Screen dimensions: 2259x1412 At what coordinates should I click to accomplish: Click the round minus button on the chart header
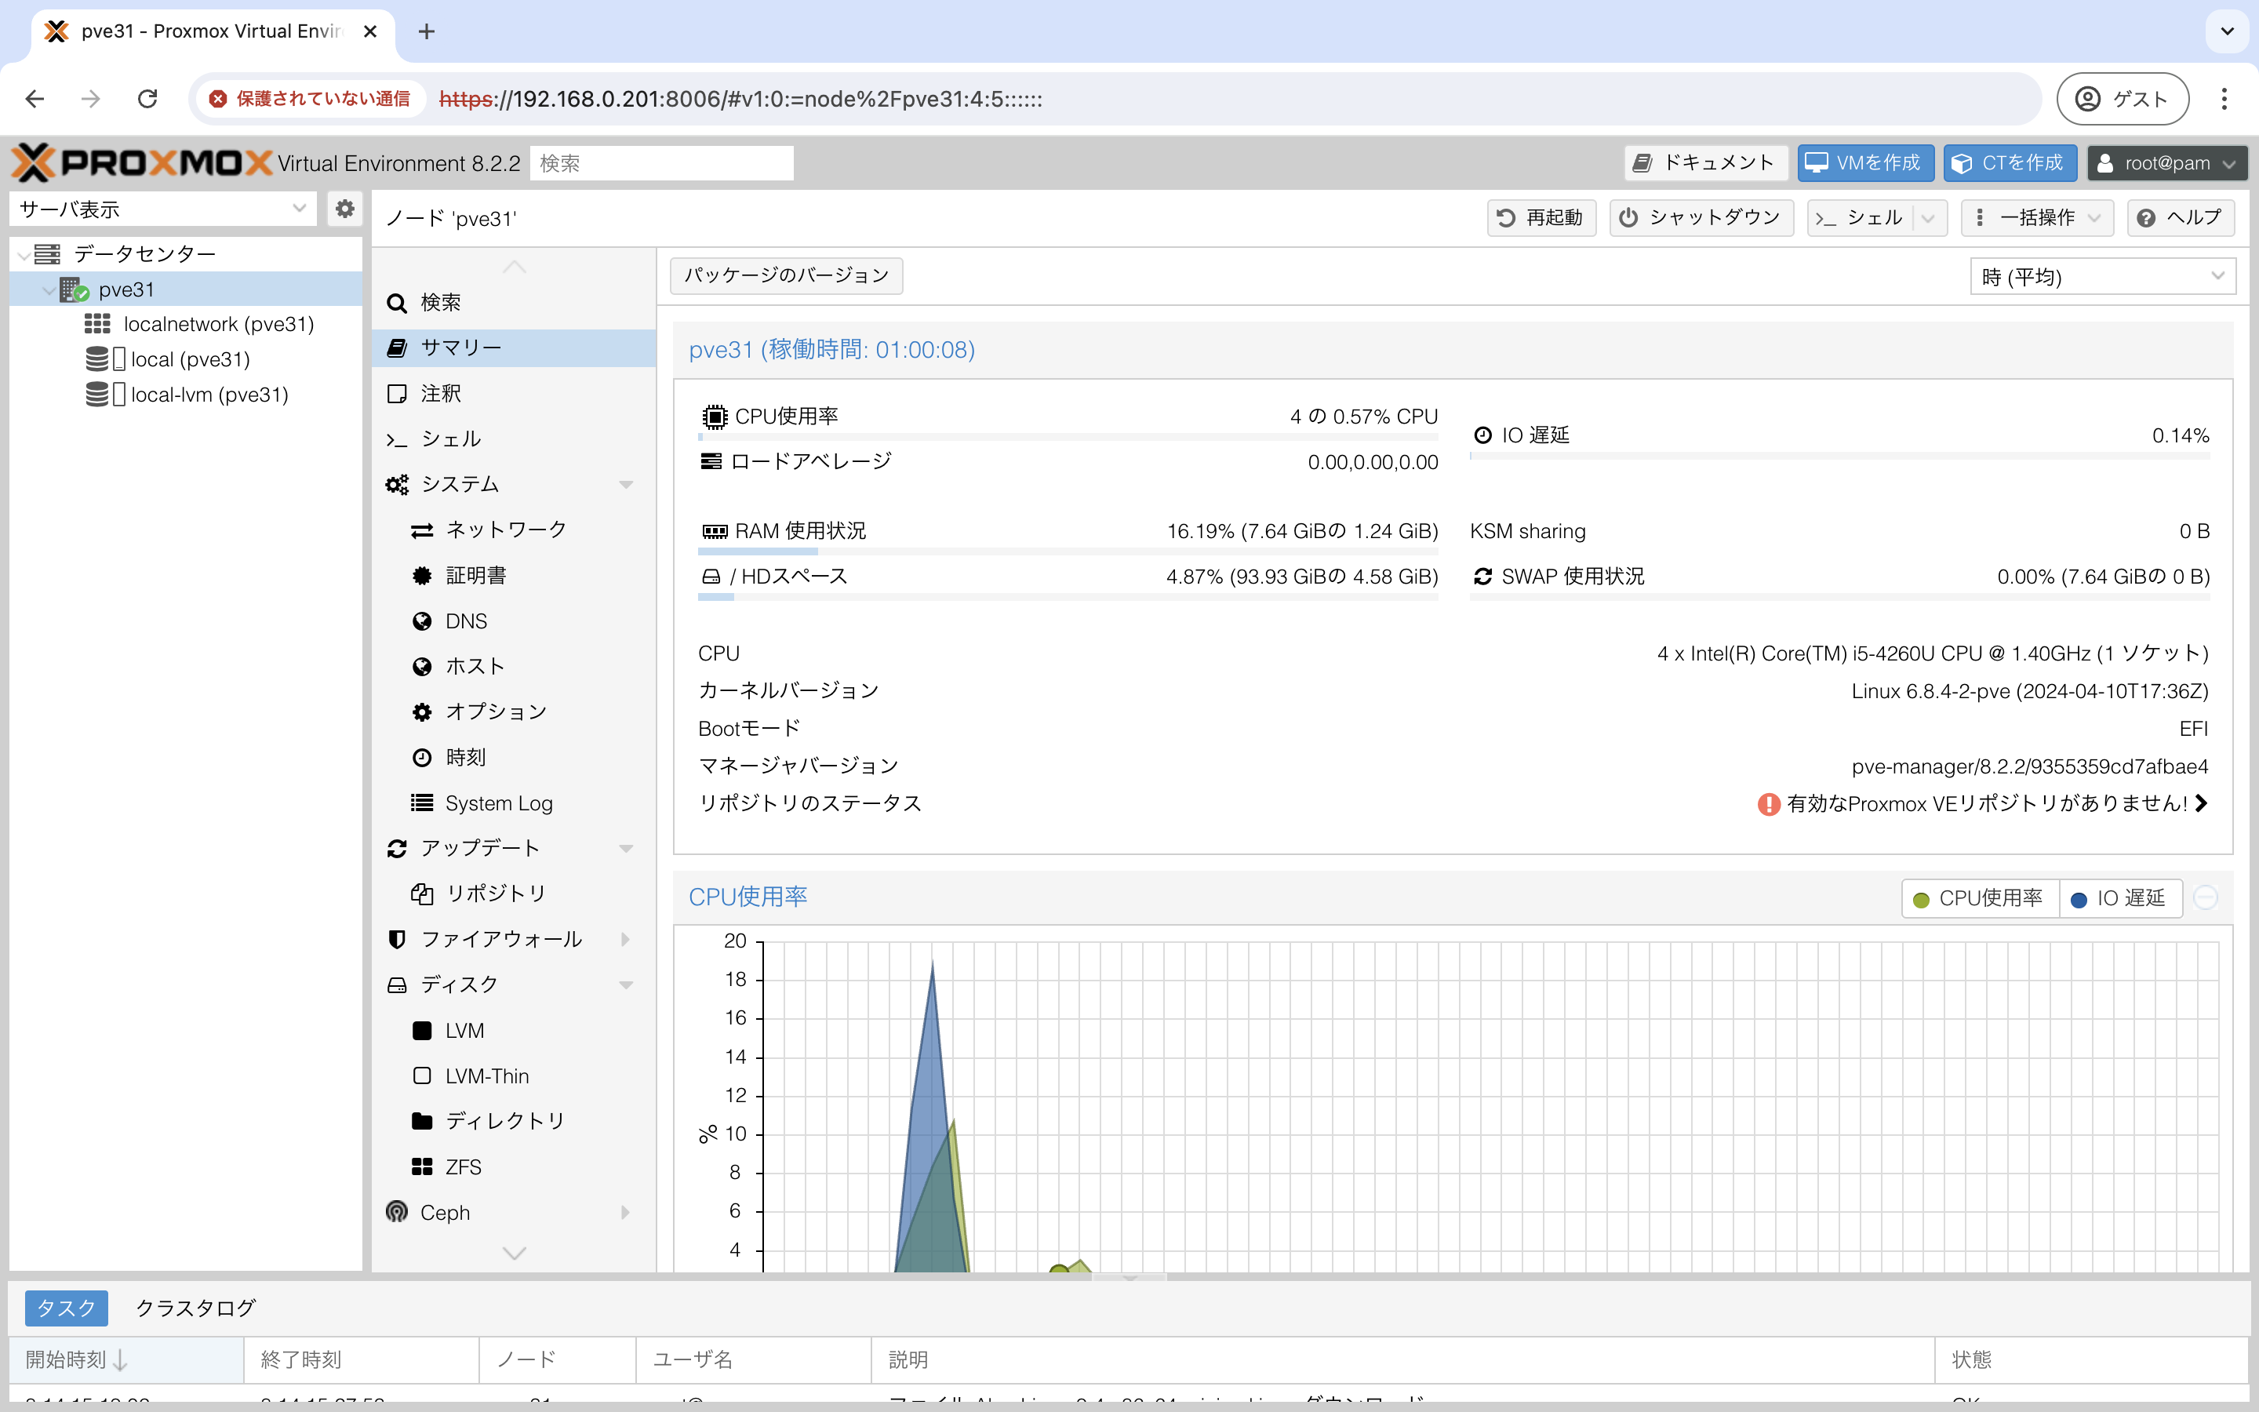(2205, 897)
